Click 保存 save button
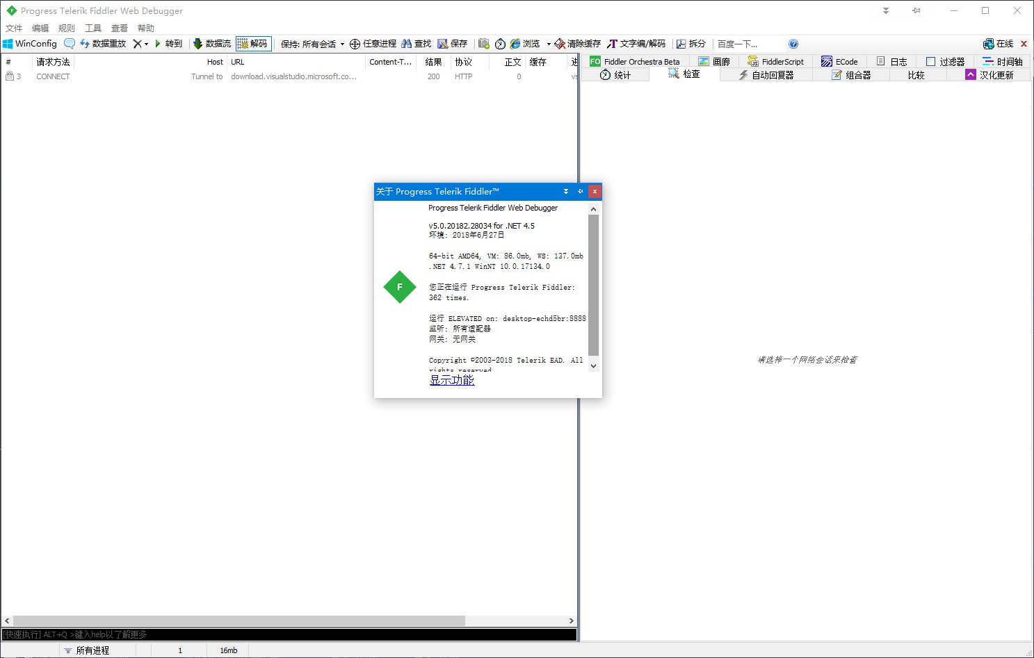Screen dimensions: 1034x658 click(453, 44)
